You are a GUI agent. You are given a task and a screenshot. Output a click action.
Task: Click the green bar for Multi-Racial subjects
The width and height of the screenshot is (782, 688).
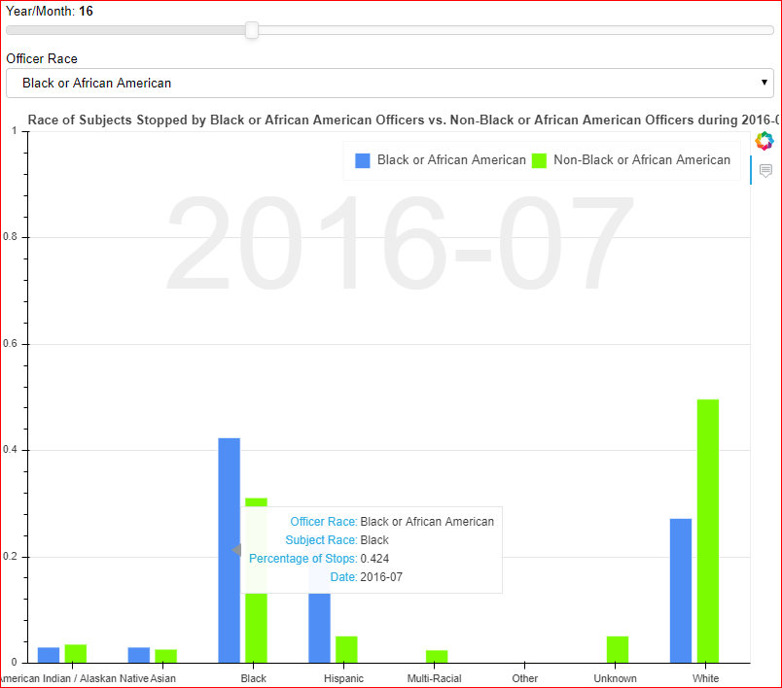[x=437, y=656]
